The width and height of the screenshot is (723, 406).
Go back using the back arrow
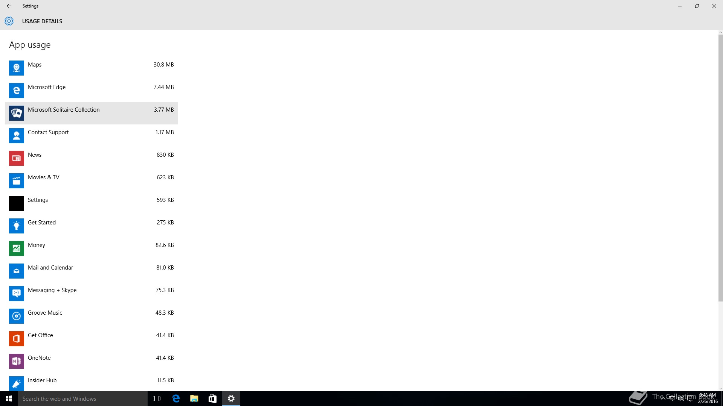(x=9, y=6)
